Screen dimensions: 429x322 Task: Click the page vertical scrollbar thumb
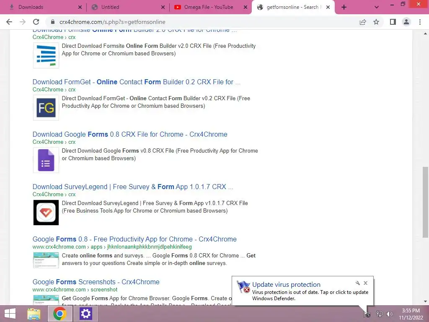tap(425, 203)
